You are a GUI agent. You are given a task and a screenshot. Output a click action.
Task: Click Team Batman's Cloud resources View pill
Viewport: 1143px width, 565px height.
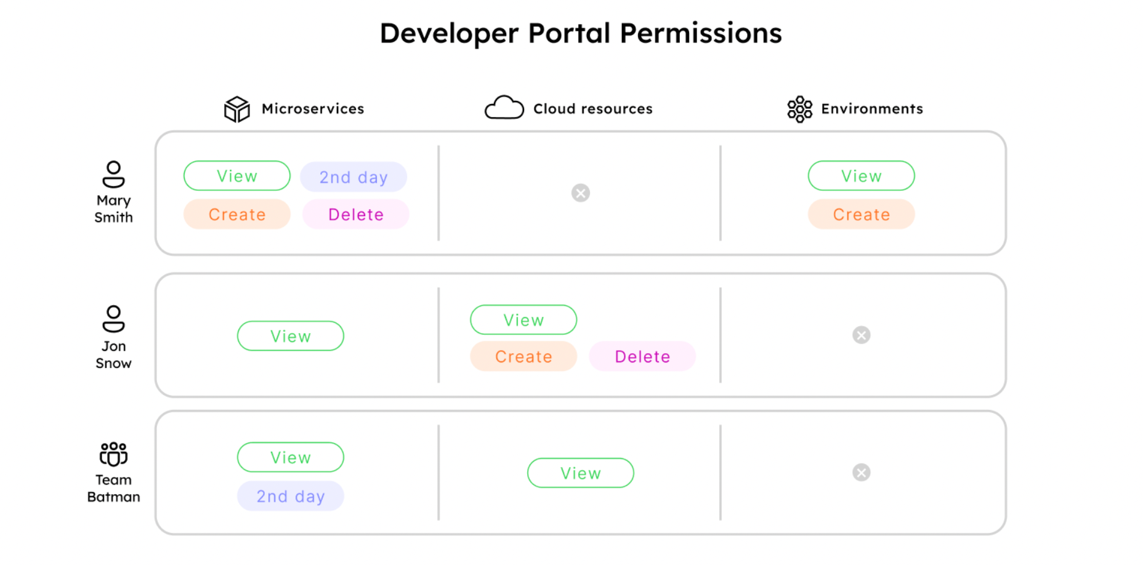(x=581, y=473)
